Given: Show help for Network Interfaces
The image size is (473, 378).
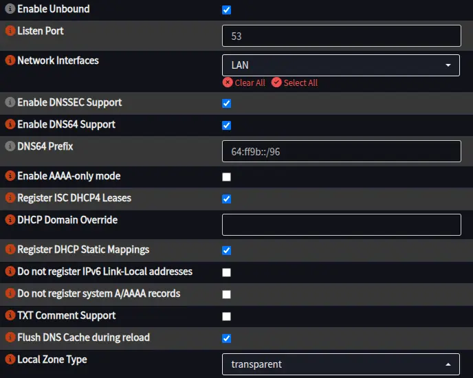Looking at the screenshot, I should [10, 60].
